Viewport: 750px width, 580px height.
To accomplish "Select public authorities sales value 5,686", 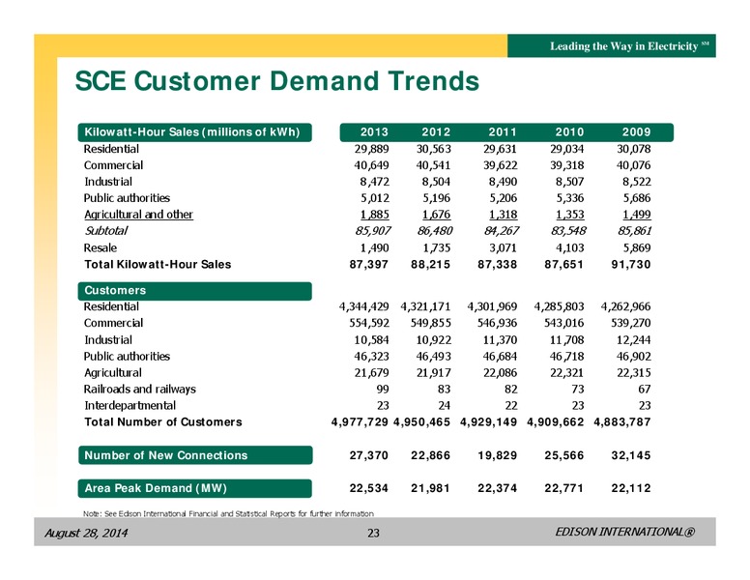I will click(x=636, y=198).
